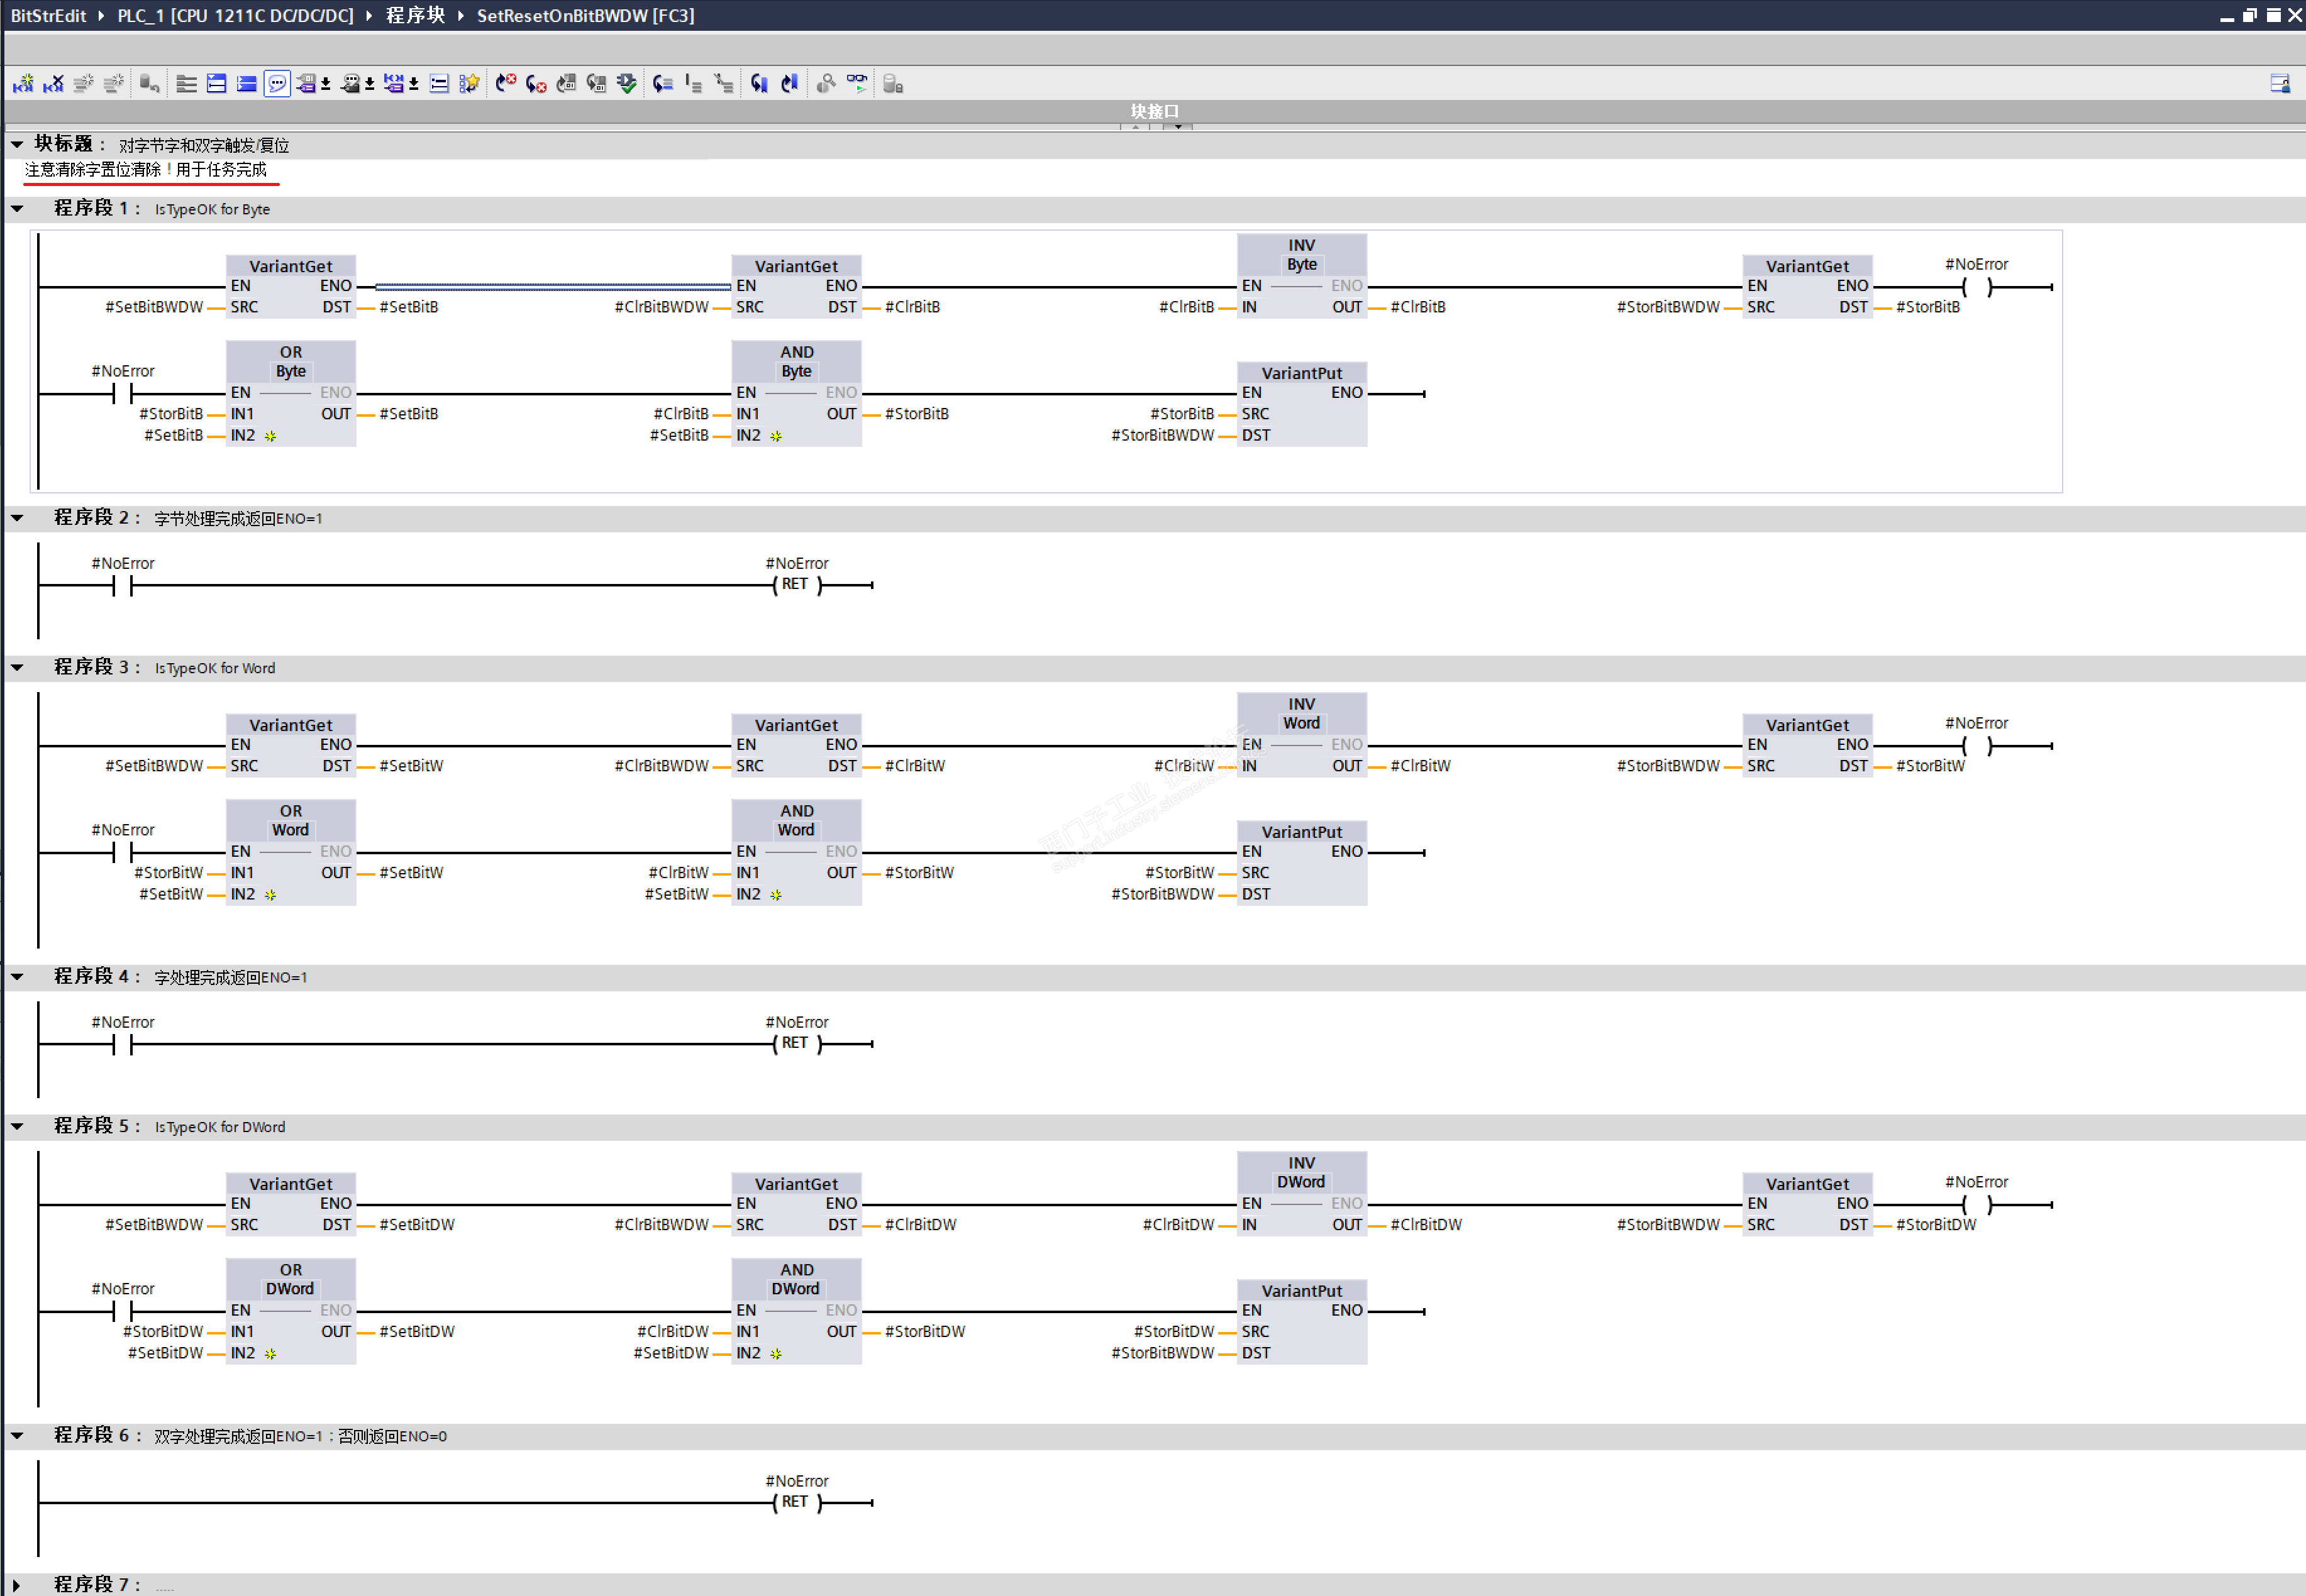2306x1596 pixels.
Task: Click the monitoring glasses icon
Action: pyautogui.click(x=857, y=84)
